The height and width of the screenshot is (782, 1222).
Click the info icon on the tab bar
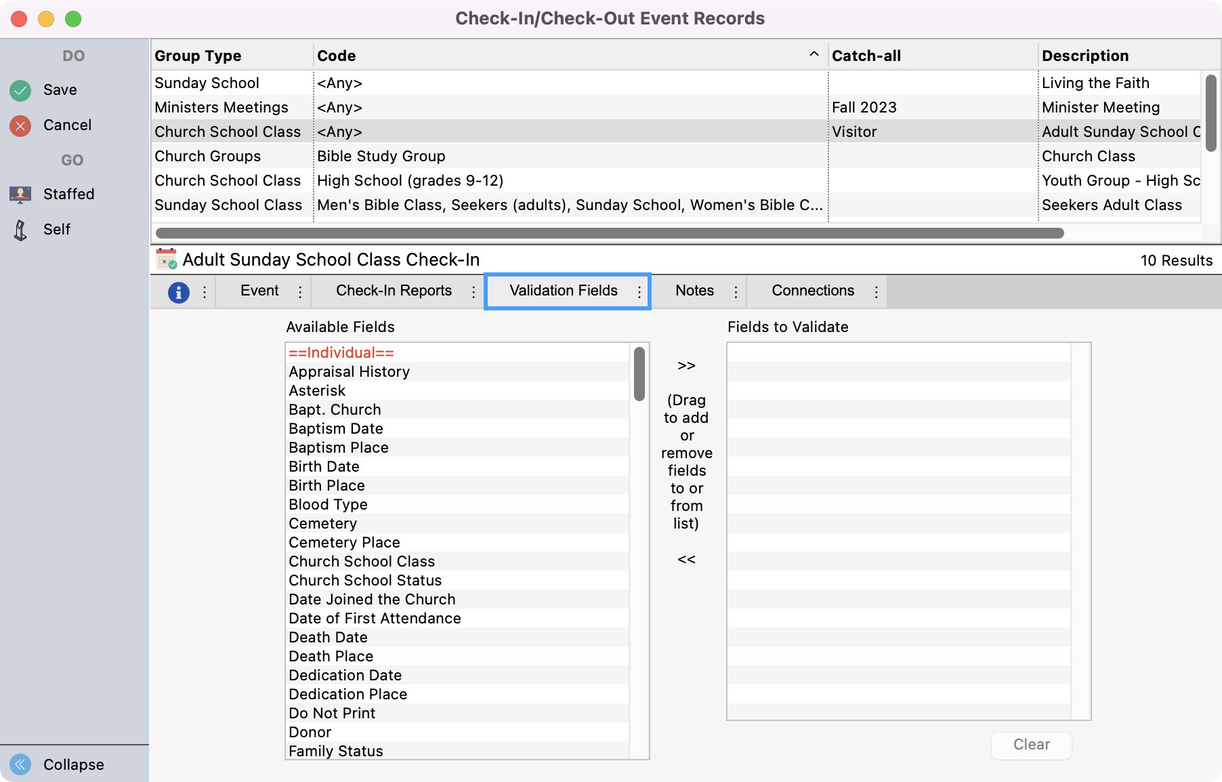(178, 291)
